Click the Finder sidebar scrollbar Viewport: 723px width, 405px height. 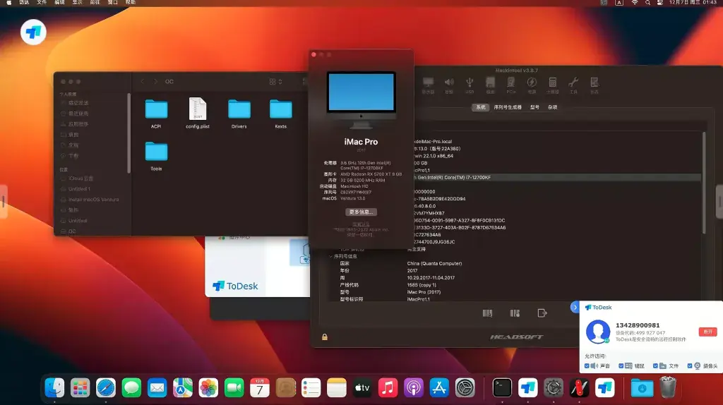pos(129,133)
